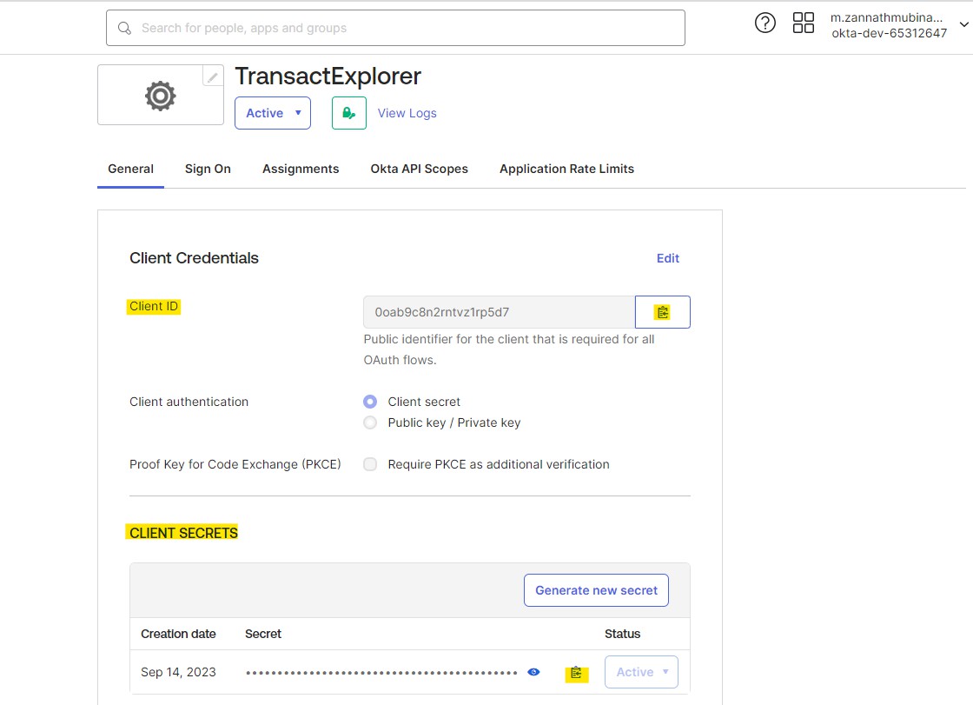973x705 pixels.
Task: Click the help question mark icon
Action: [764, 23]
